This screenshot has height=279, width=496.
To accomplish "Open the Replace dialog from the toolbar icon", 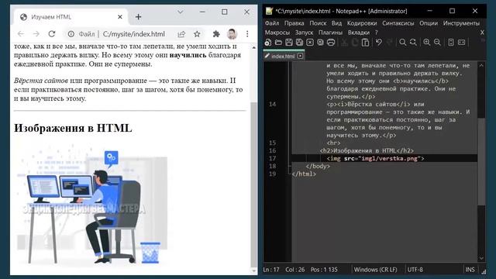I will (413, 43).
